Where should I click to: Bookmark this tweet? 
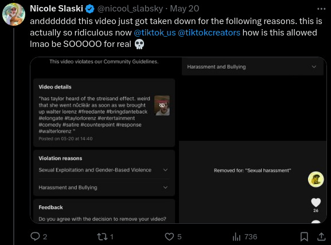point(304,236)
